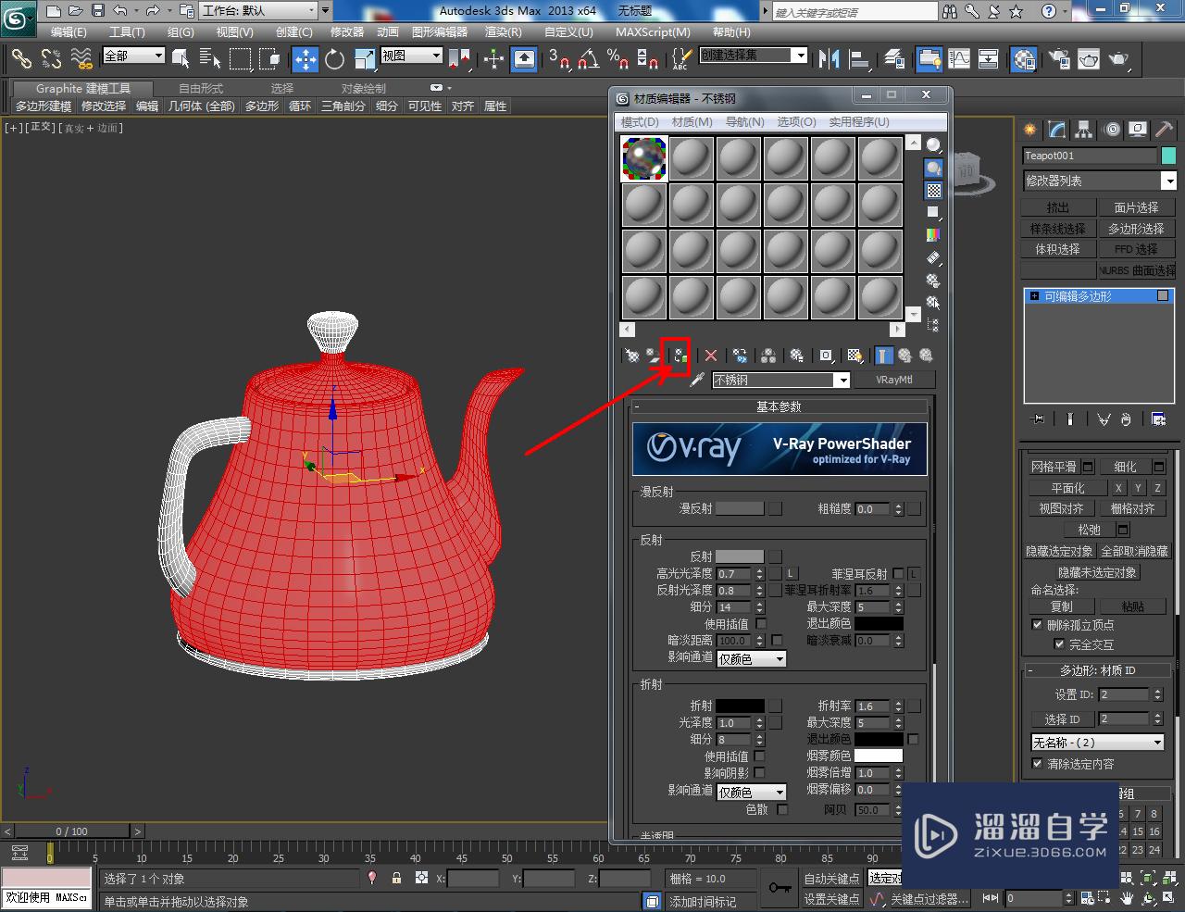Toggle 使用插值 checkbox in 反射 section

761,624
